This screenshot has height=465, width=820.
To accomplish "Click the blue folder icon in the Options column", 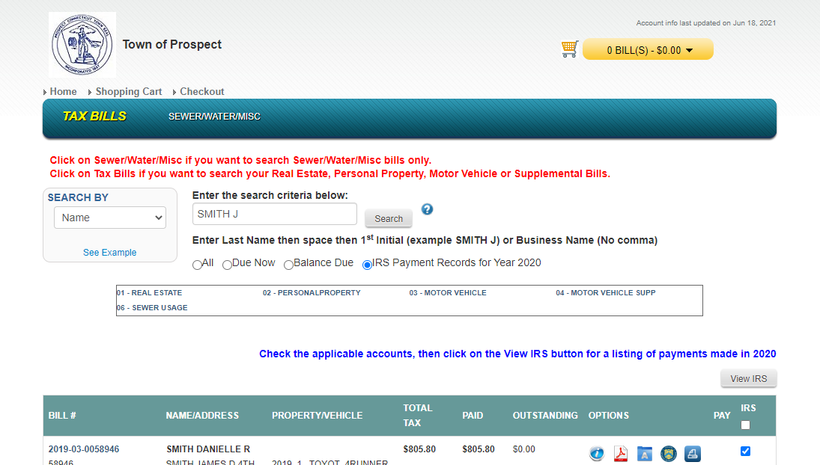I will 645,454.
